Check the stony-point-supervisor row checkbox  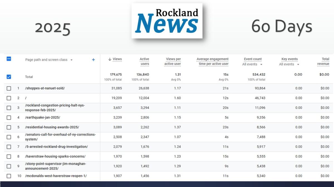[9, 166]
